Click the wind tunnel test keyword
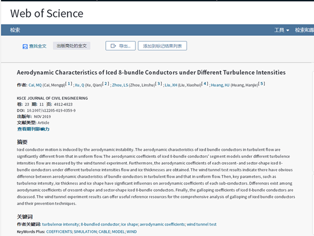 [202, 224]
